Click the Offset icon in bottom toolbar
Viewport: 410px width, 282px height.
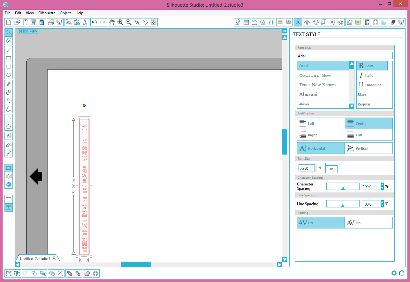click(x=95, y=273)
